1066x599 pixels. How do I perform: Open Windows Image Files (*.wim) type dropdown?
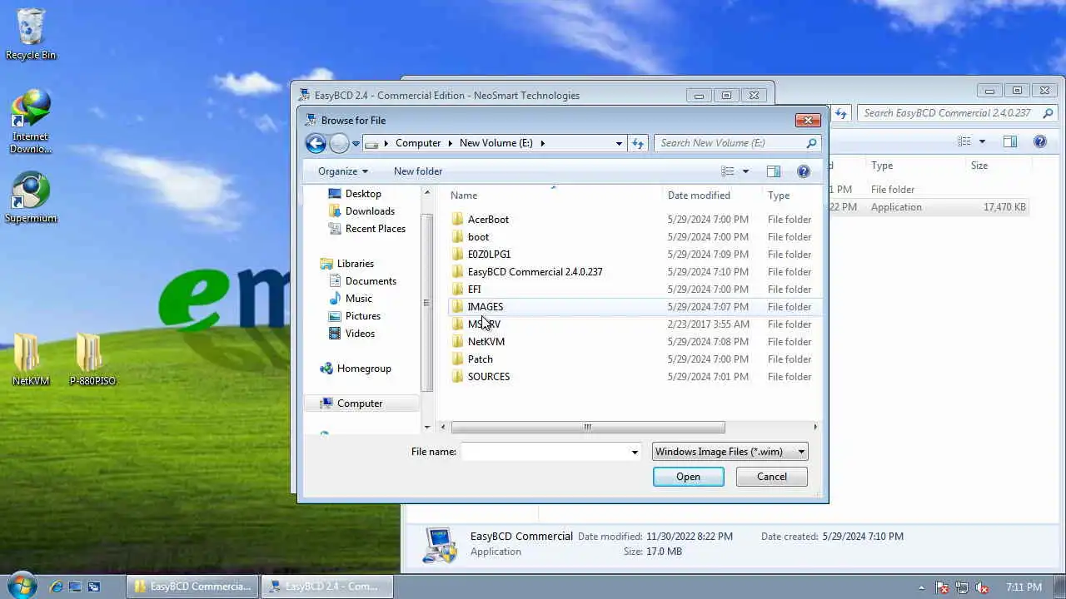click(730, 452)
